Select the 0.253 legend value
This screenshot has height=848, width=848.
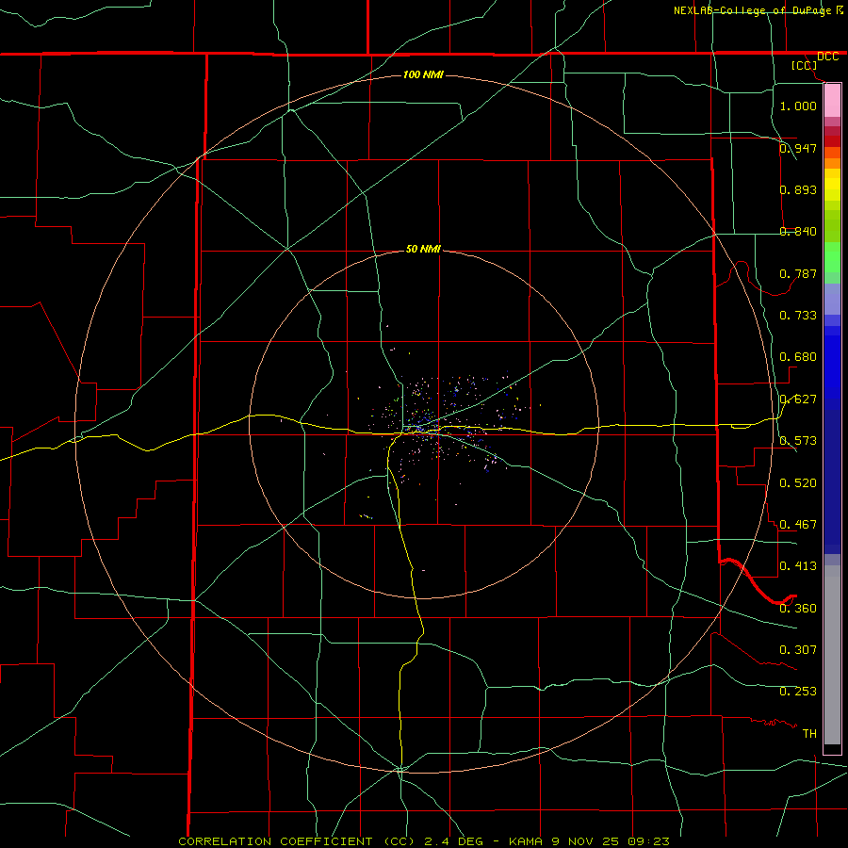point(798,692)
